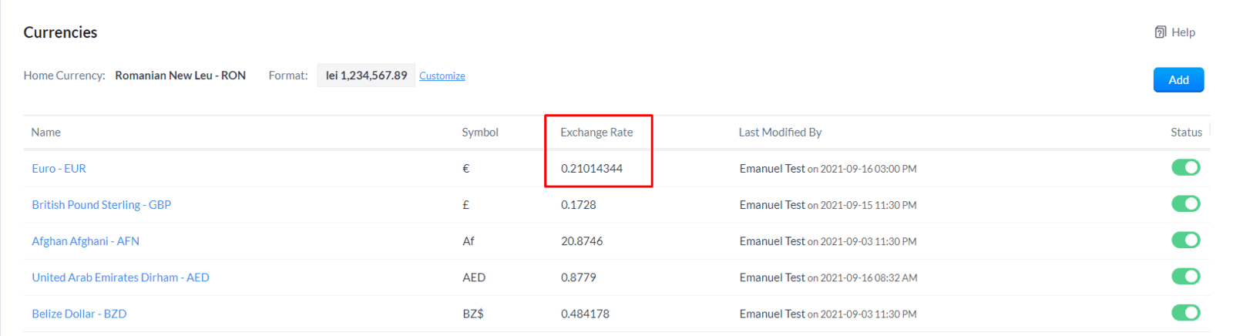Image resolution: width=1233 pixels, height=336 pixels.
Task: Click the Exchange Rate column header
Action: 596,133
